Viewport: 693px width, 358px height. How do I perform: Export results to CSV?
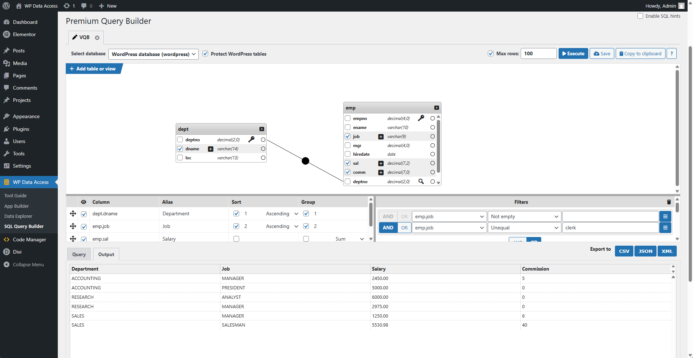coord(624,251)
